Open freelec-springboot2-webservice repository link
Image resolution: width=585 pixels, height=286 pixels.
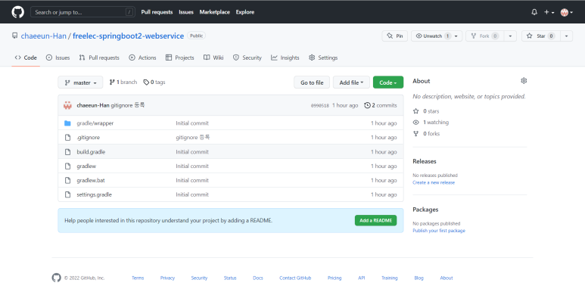128,36
